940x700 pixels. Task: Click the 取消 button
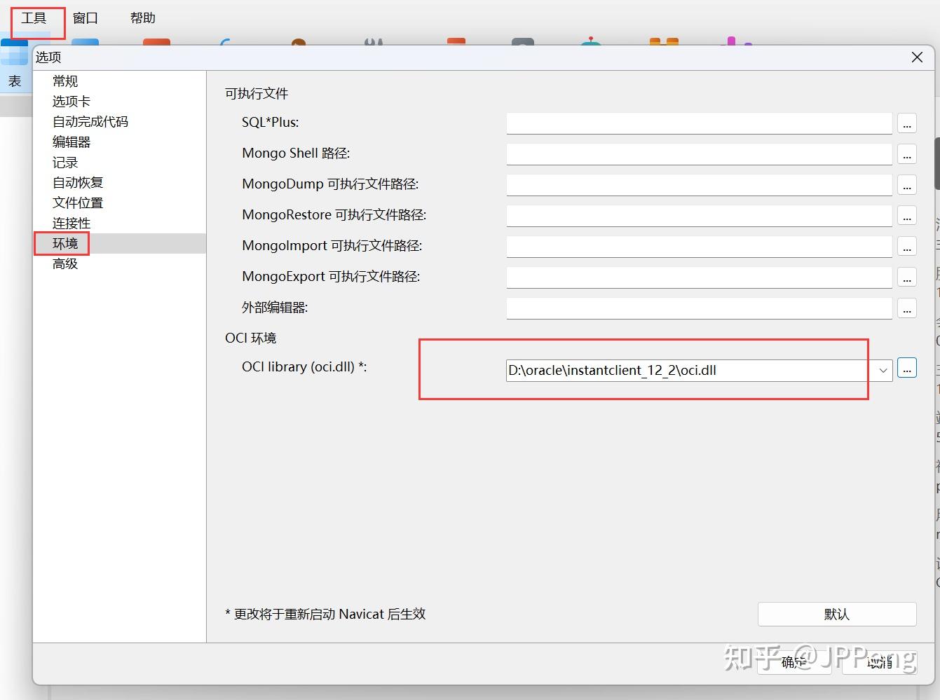[880, 661]
